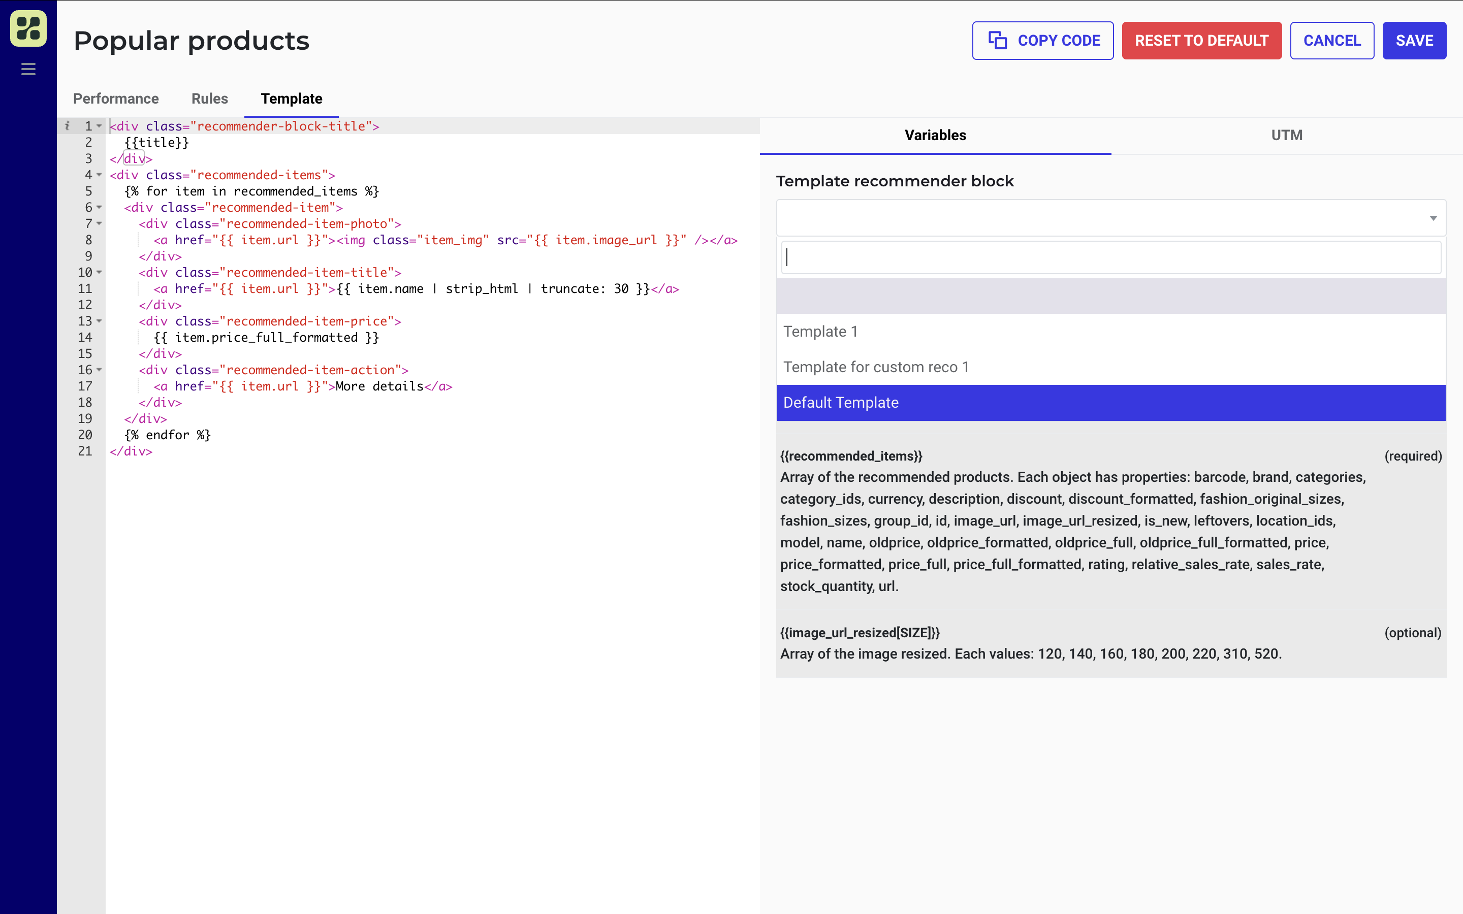
Task: Switch to the Performance tab
Action: [x=116, y=99]
